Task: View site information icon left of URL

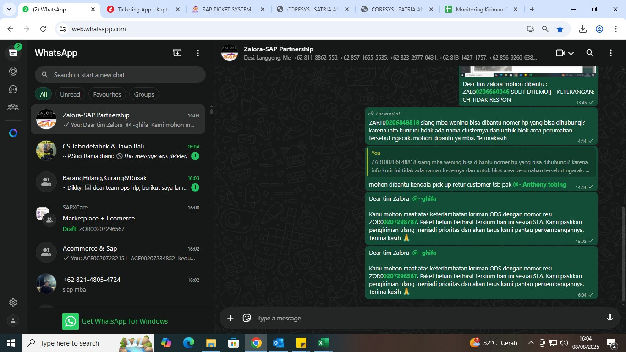Action: pos(63,29)
